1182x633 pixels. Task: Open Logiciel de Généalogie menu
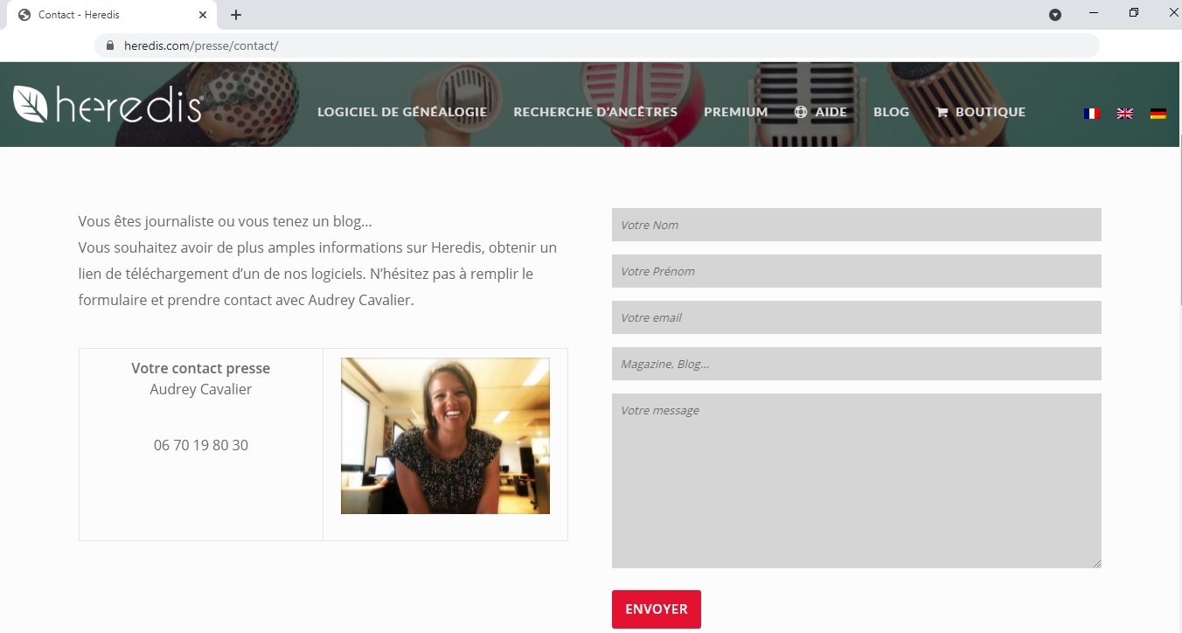[402, 112]
